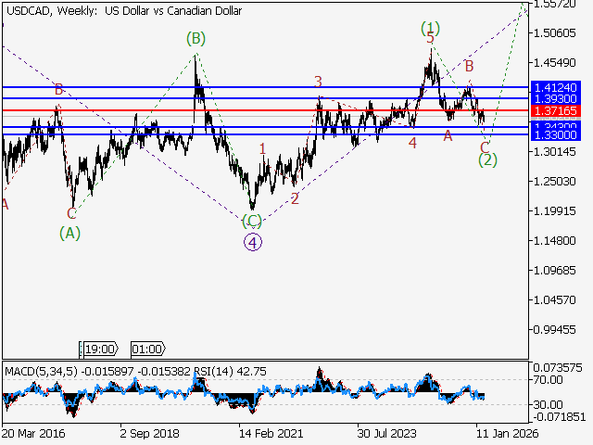Click the green (1) wave label
Viewport: 593px width, 445px height.
point(430,27)
